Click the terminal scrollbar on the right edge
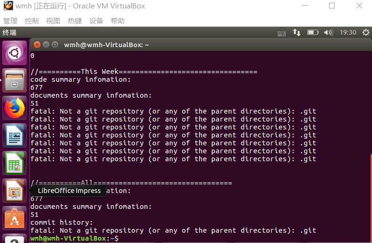 (x=371, y=199)
